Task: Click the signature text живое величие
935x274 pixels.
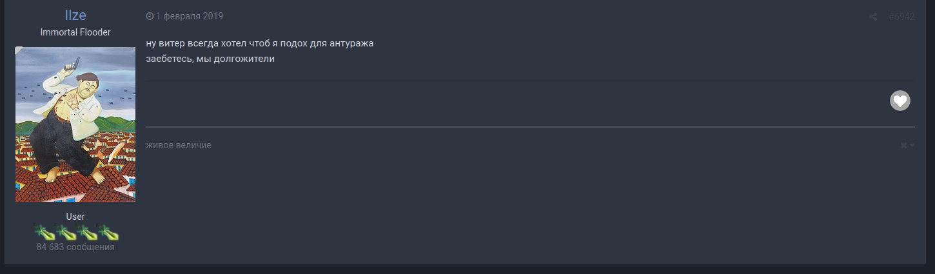Action: tap(179, 145)
